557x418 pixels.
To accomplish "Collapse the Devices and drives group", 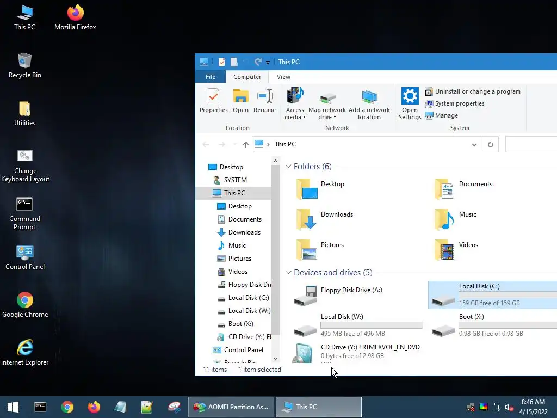I will [288, 272].
